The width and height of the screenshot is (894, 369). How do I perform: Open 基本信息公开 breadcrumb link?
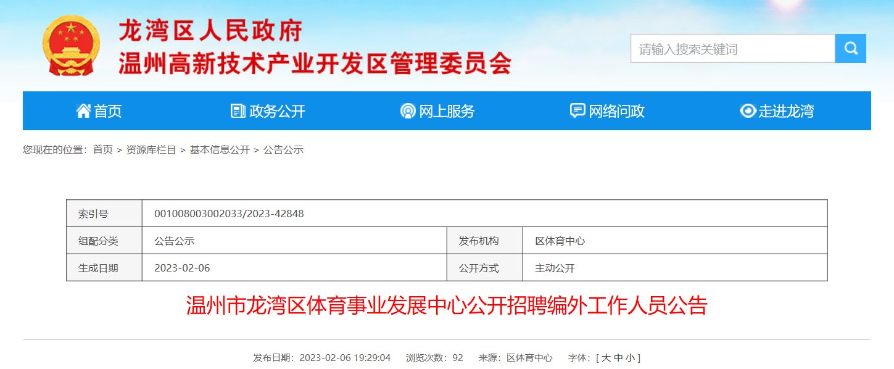(220, 150)
